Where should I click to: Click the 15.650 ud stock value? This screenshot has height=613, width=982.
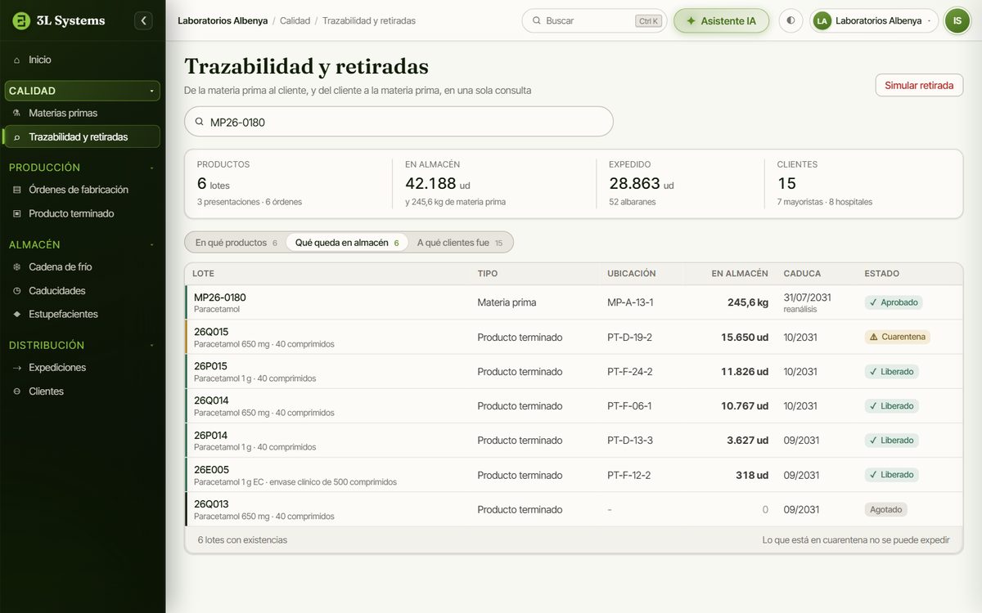[x=744, y=337]
